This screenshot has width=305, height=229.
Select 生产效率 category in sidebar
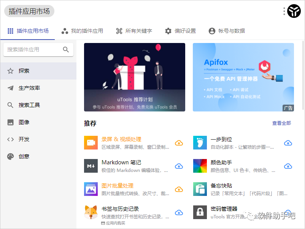38,88
